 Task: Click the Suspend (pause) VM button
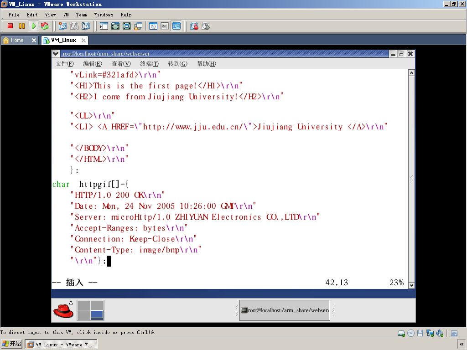coord(22,26)
